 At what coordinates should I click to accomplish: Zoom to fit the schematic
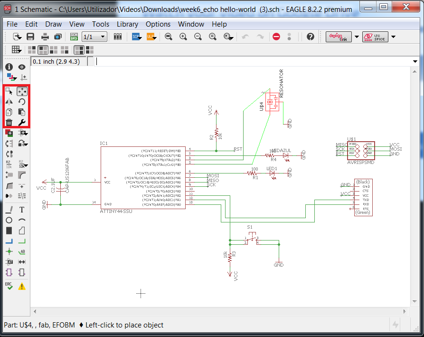tap(169, 37)
